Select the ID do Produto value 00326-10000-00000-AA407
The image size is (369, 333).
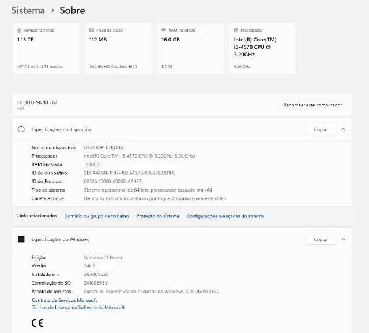click(113, 181)
